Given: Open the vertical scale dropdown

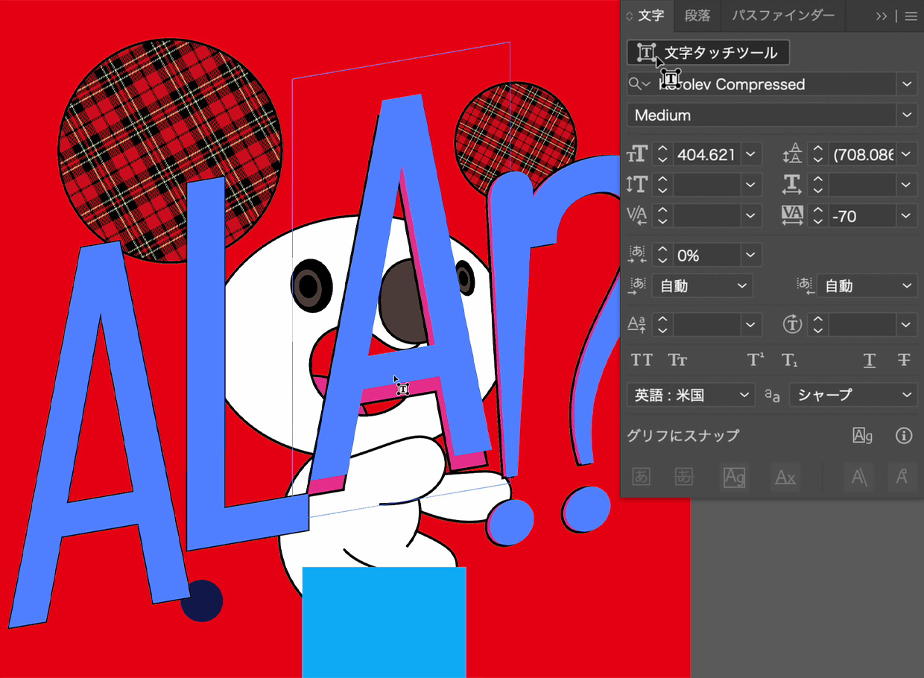Looking at the screenshot, I should [750, 185].
